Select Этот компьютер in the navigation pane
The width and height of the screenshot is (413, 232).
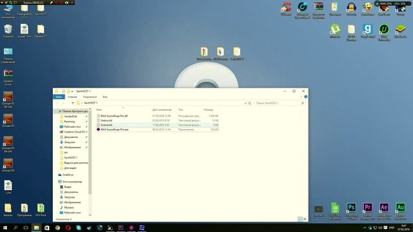coord(72,182)
